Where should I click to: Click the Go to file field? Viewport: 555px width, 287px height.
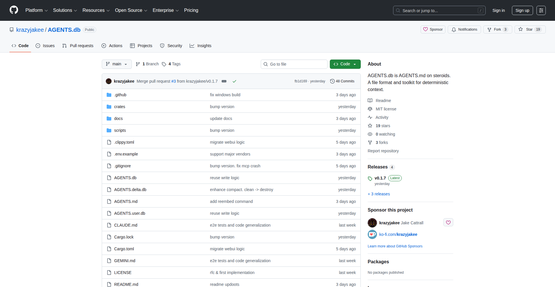294,64
